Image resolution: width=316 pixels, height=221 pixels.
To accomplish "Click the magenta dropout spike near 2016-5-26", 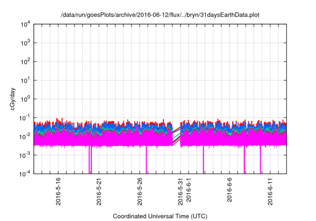I will click(x=146, y=160).
